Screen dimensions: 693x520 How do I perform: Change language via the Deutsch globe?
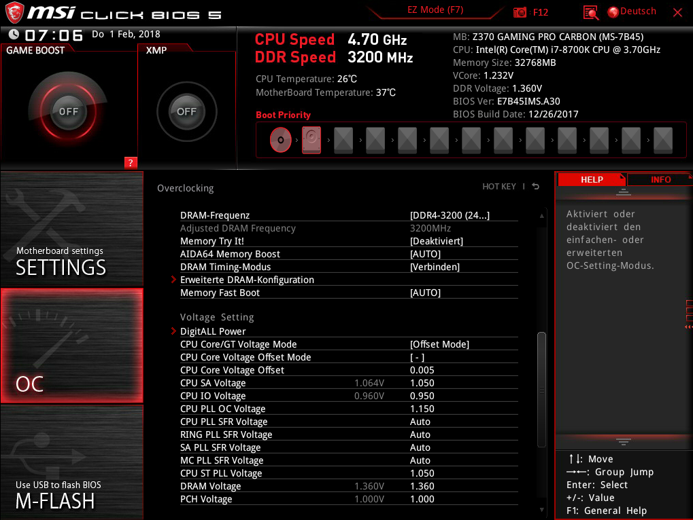coord(632,12)
